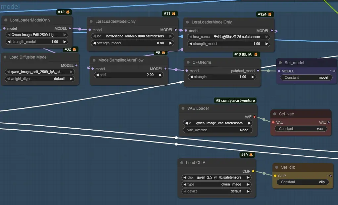Image resolution: width=338 pixels, height=205 pixels.
Task: Click CFGNorm strength 1.00 field
Action: 222,77
